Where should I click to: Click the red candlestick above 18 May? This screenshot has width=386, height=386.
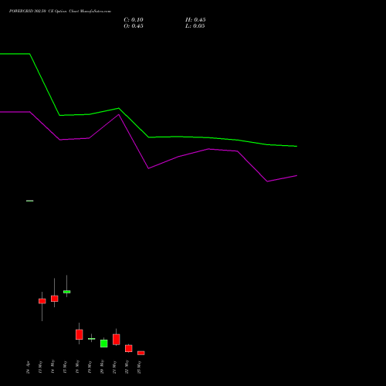(80, 334)
